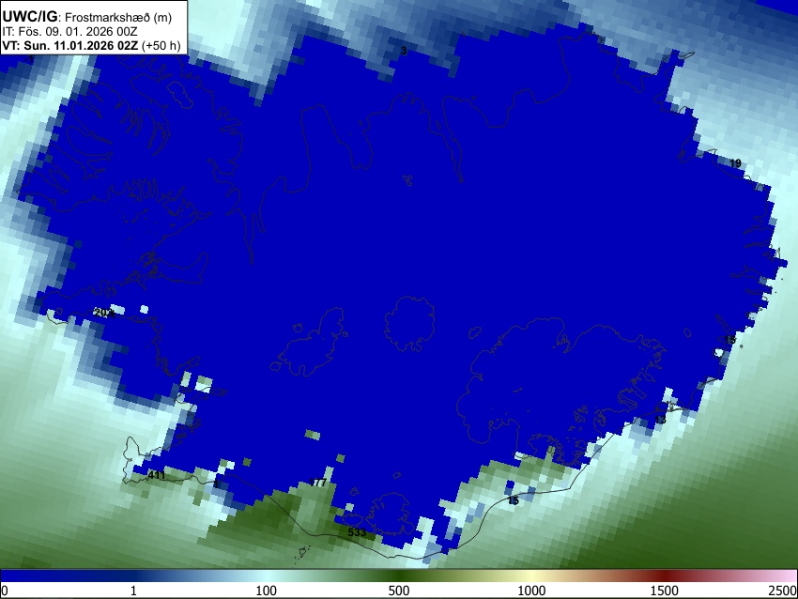This screenshot has width=798, height=599.
Task: Click the legend label '0'
Action: 5,591
